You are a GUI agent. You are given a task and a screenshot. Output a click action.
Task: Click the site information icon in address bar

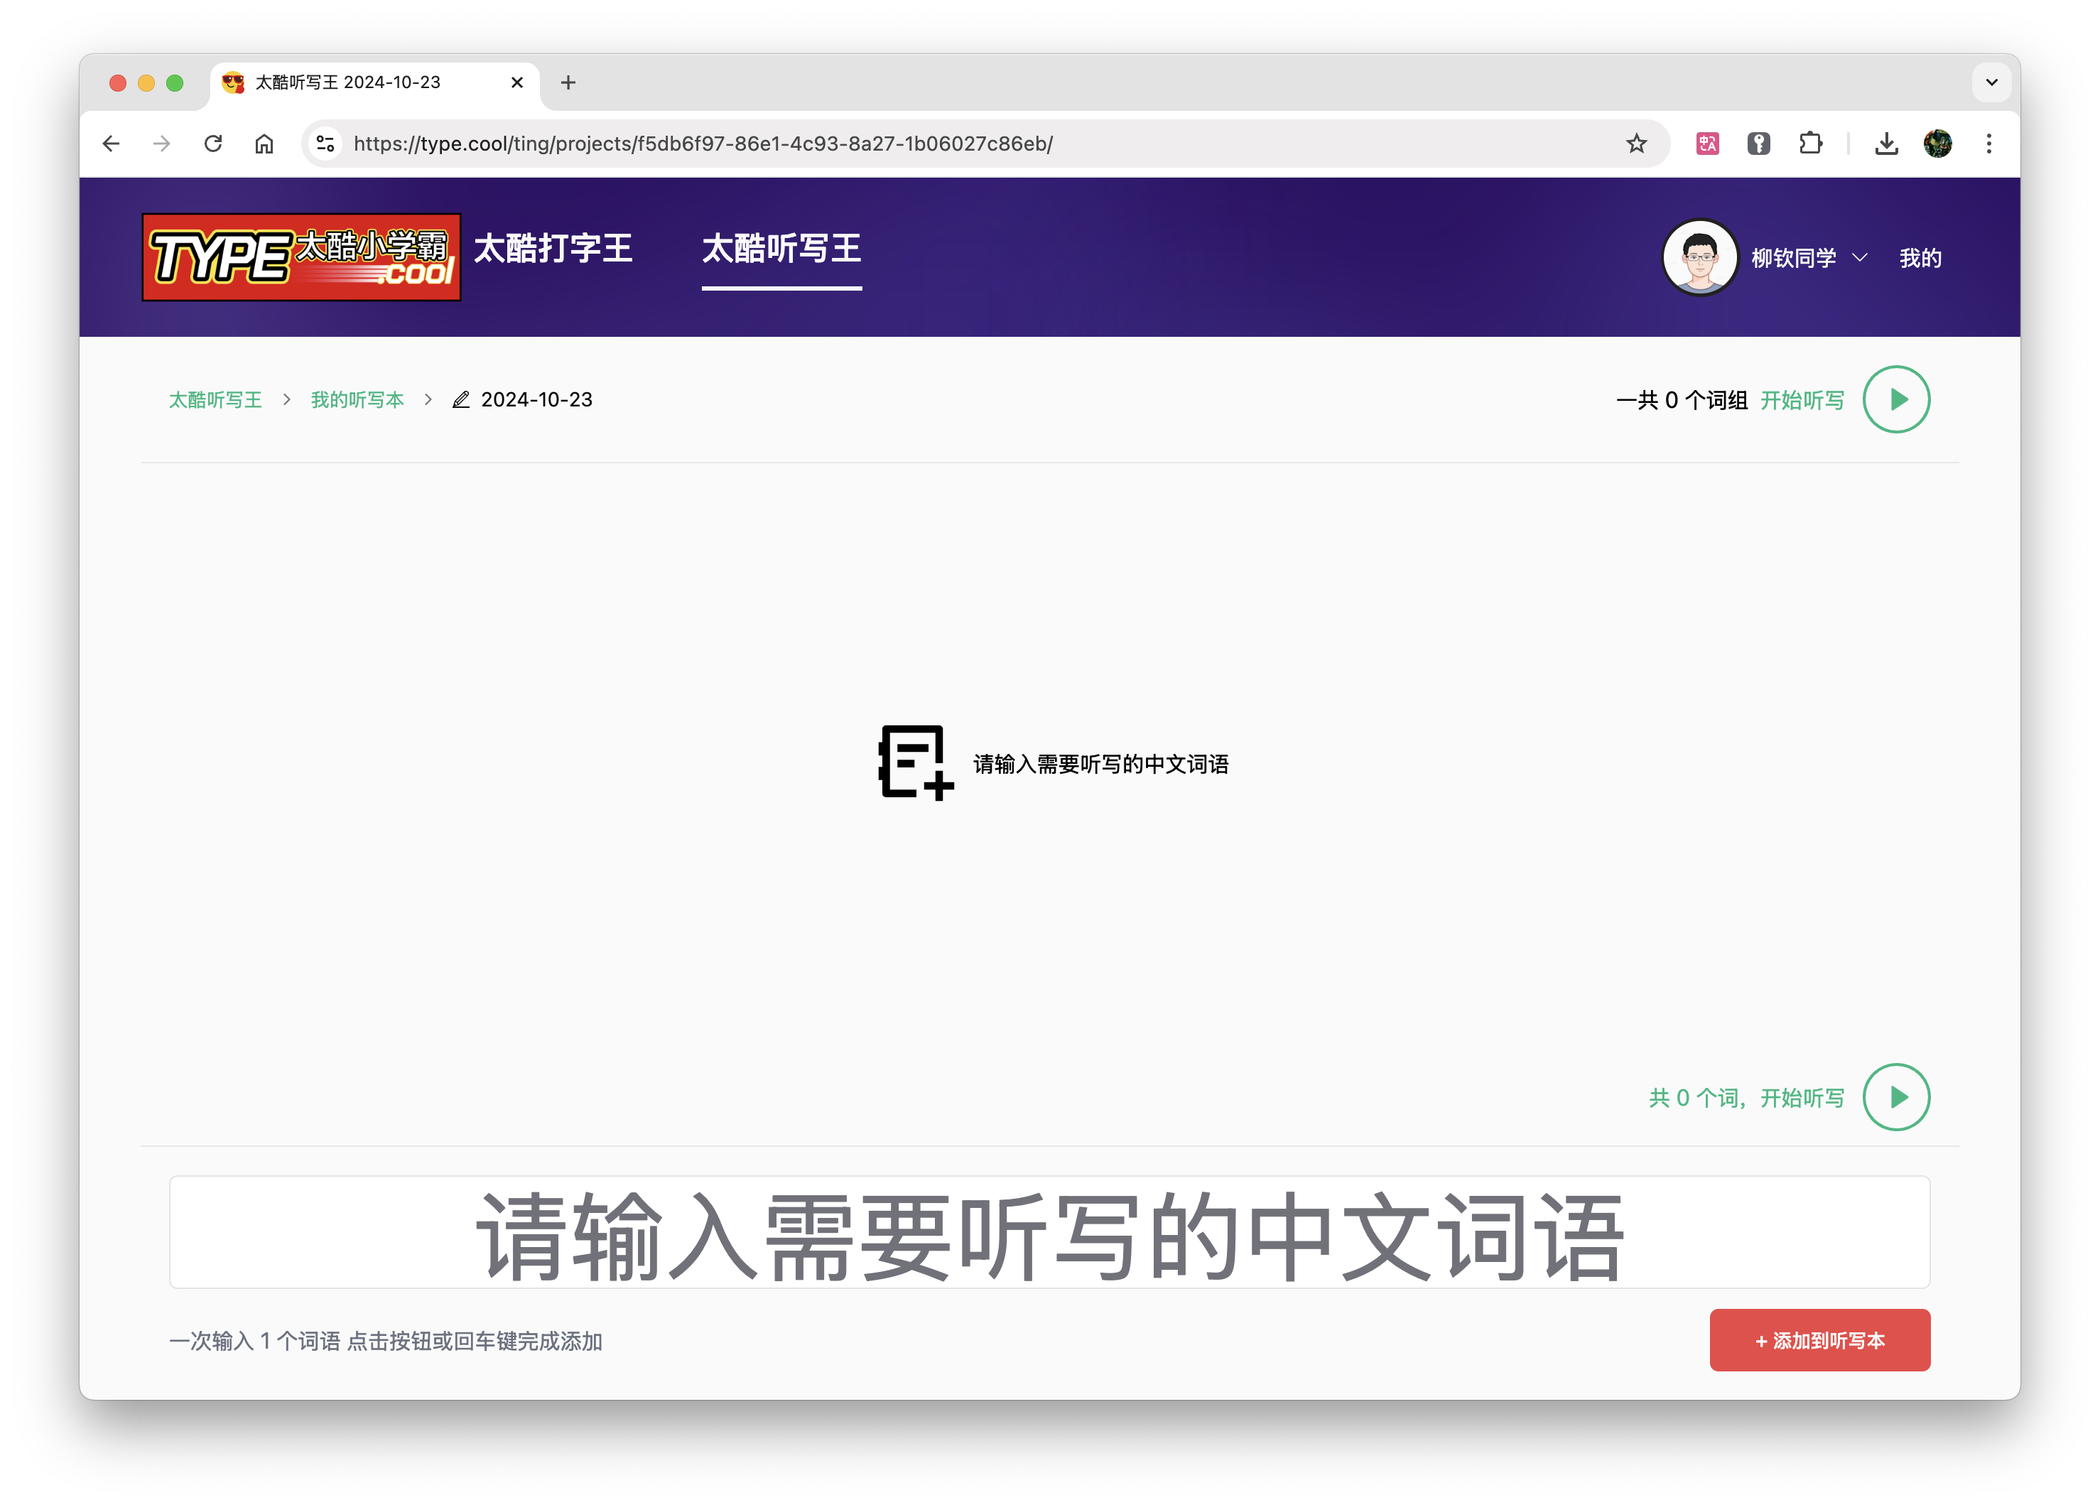coord(325,144)
